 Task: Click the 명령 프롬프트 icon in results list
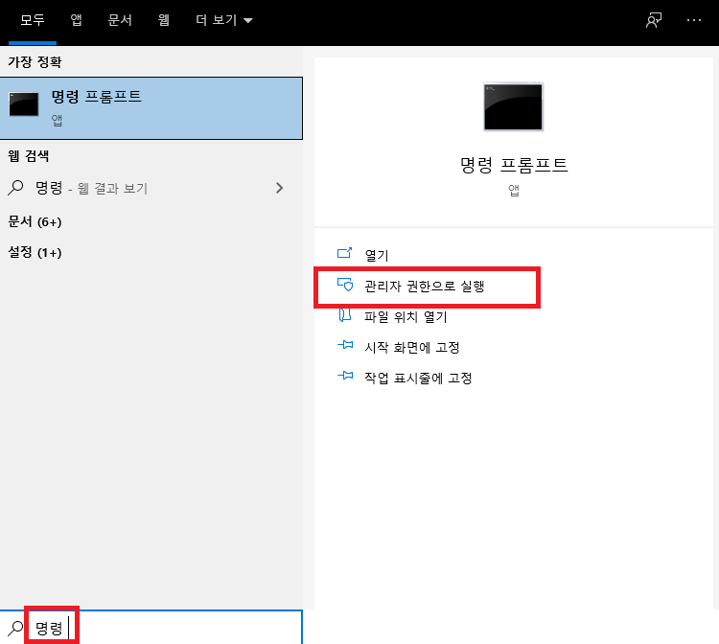click(x=24, y=104)
